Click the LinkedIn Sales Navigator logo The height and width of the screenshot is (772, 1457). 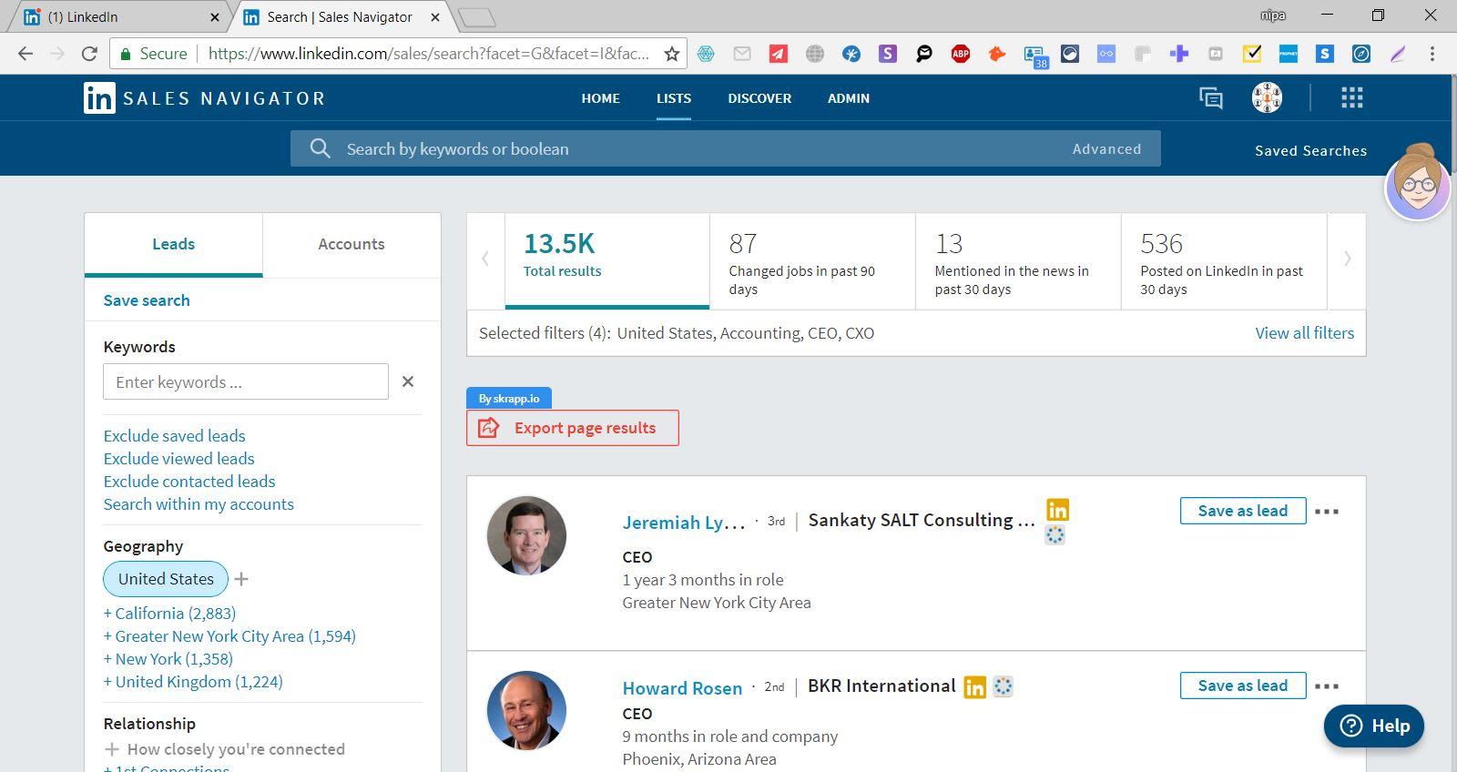pyautogui.click(x=205, y=98)
